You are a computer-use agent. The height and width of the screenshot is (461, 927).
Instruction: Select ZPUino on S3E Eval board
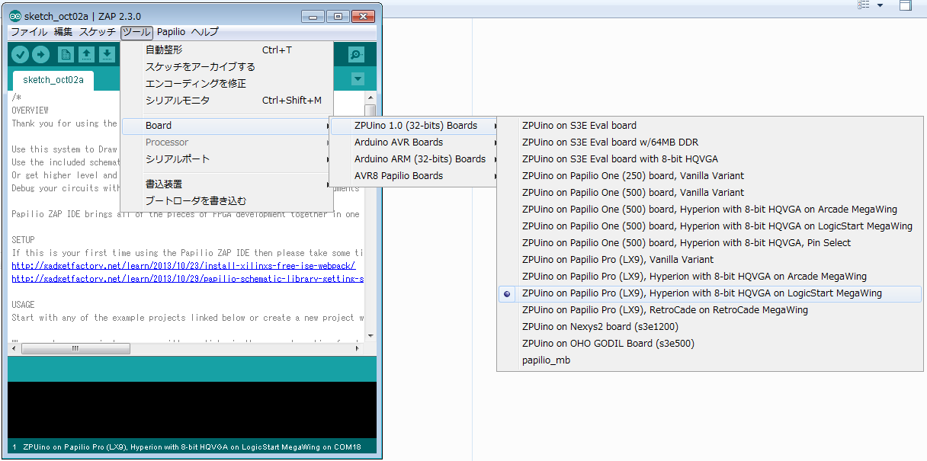pos(710,126)
